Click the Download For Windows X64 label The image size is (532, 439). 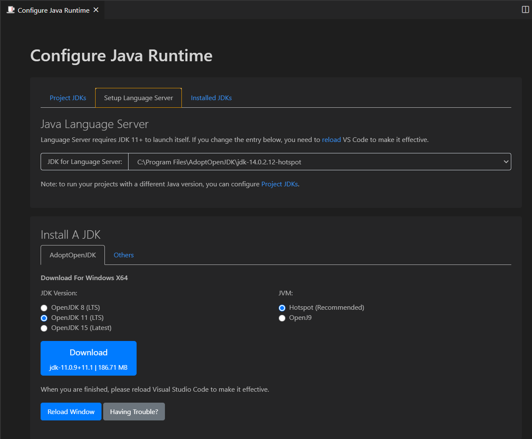coord(84,278)
